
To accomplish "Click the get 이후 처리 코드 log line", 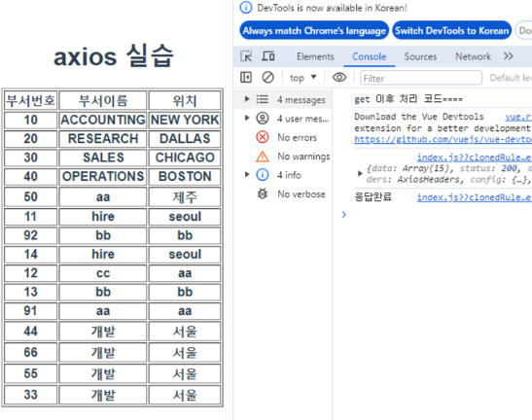I will [x=408, y=99].
